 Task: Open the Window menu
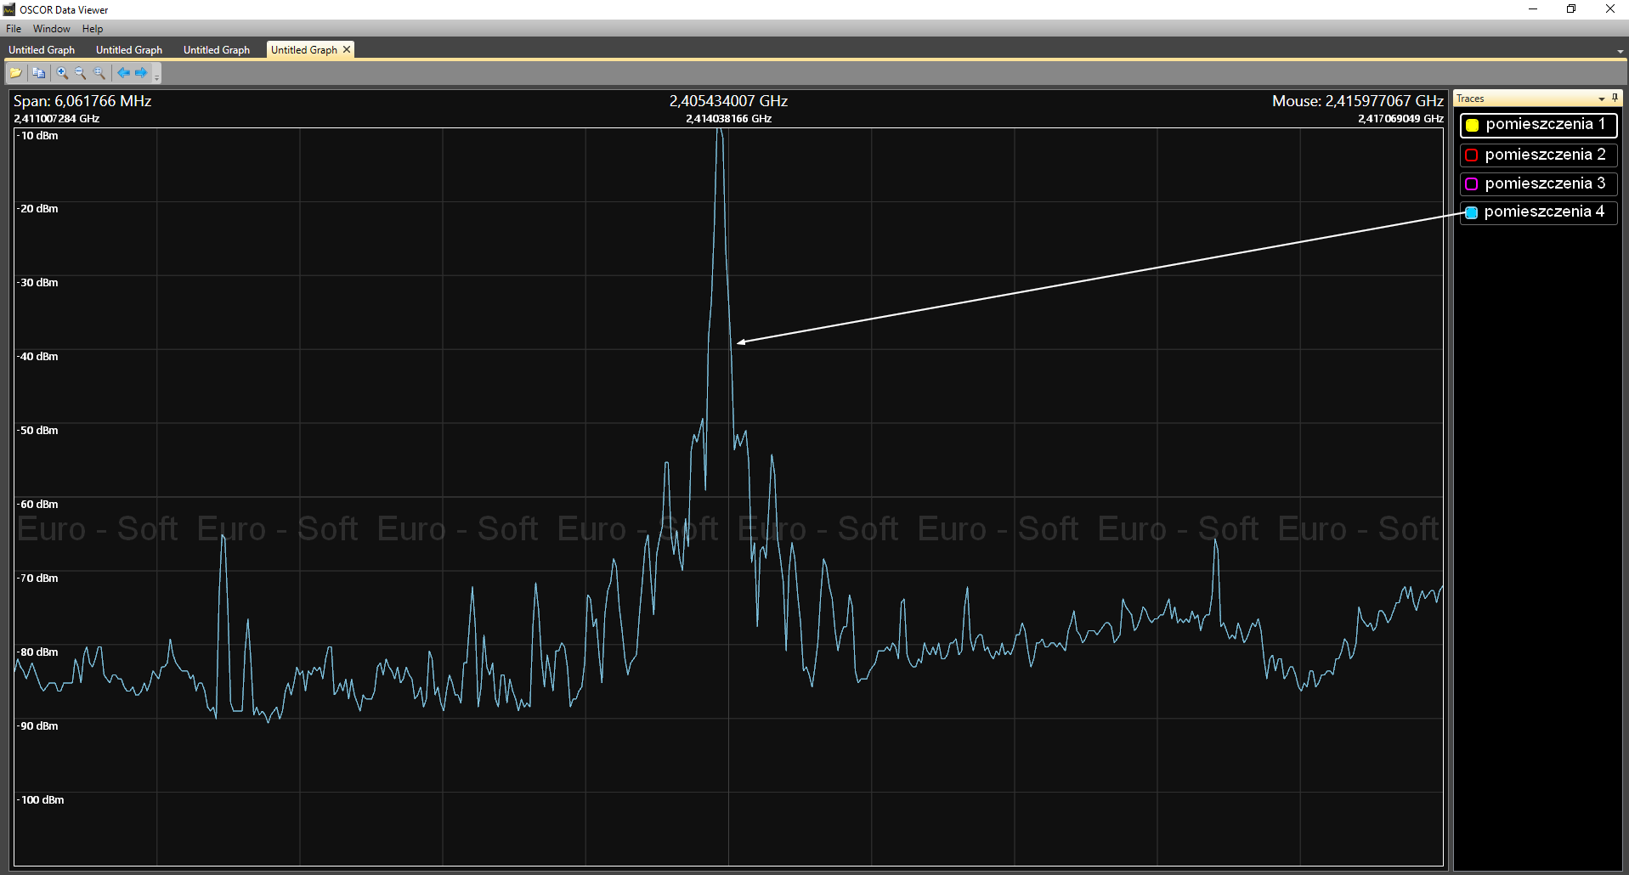[x=52, y=29]
